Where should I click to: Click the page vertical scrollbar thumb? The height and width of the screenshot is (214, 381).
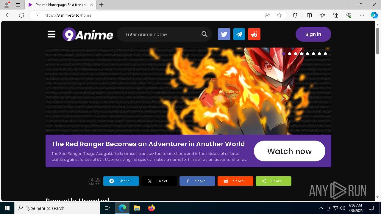tap(377, 41)
